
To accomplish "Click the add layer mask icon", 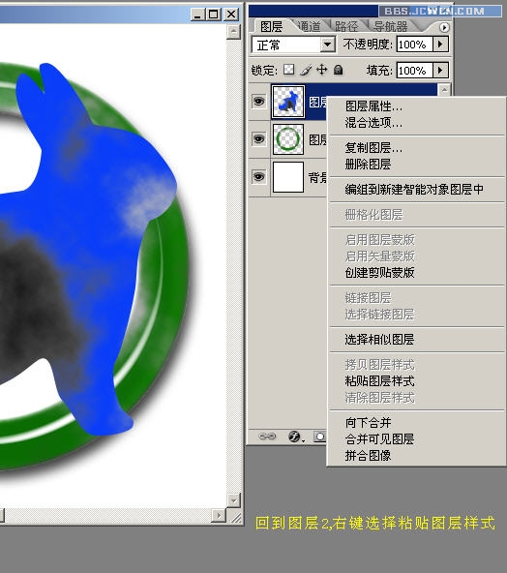I will click(x=319, y=437).
